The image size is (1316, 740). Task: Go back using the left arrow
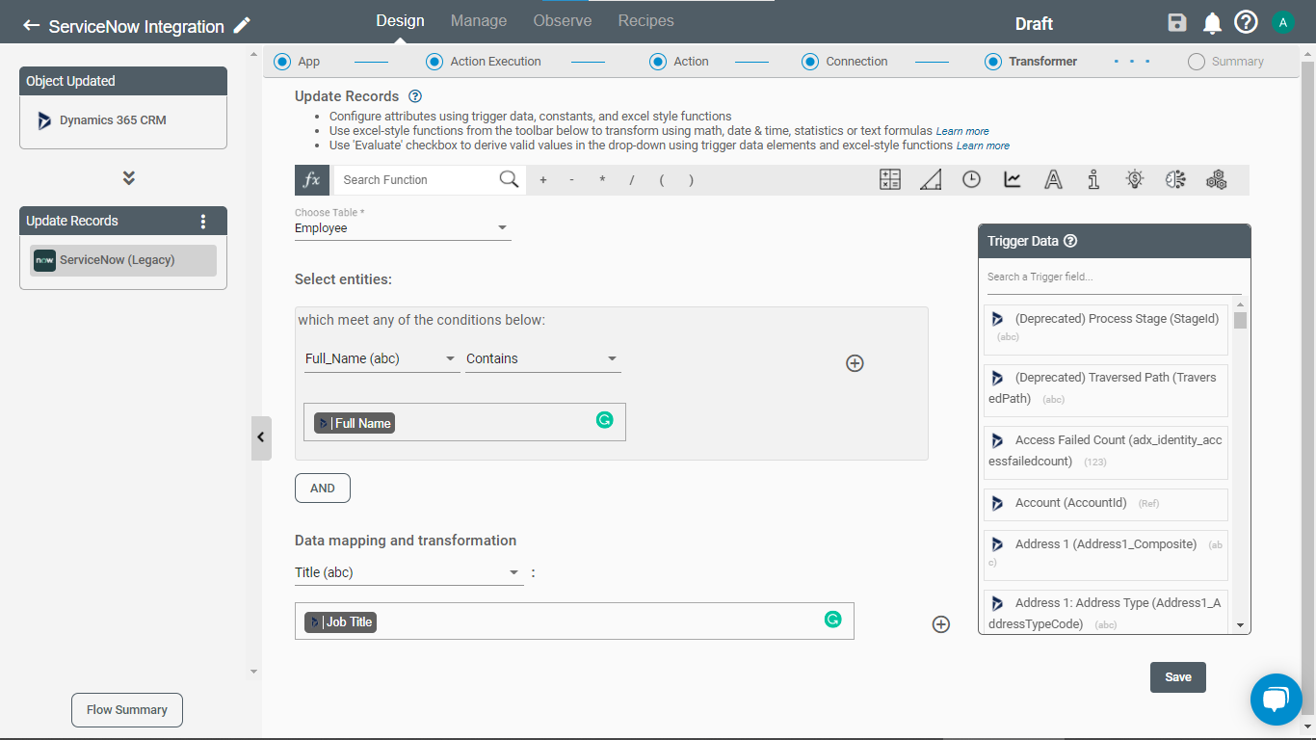pyautogui.click(x=32, y=26)
